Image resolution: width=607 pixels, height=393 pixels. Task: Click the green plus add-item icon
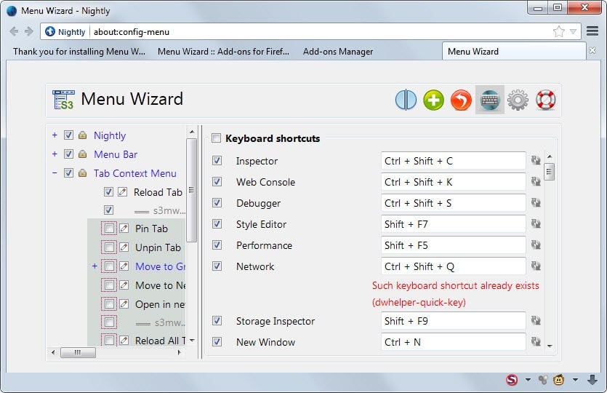[433, 100]
